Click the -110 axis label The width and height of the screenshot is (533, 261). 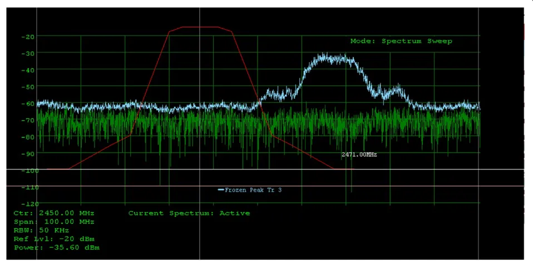click(x=30, y=187)
